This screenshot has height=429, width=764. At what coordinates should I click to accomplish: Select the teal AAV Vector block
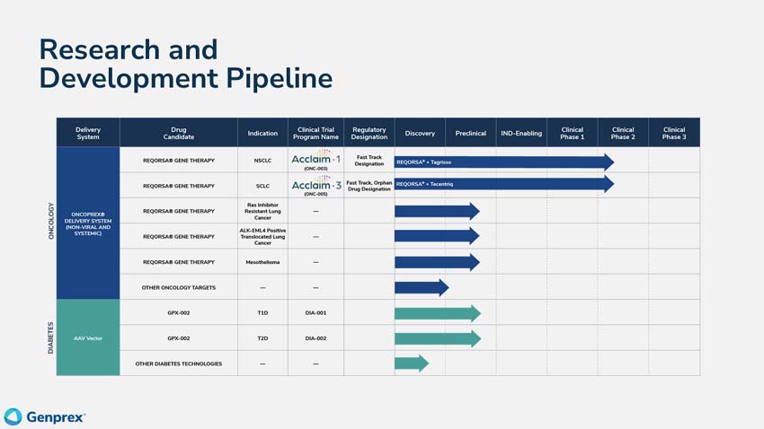88,338
